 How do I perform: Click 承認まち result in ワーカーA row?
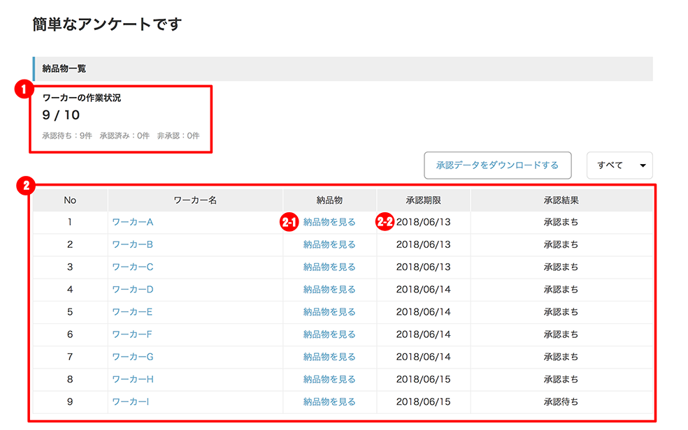click(x=561, y=222)
